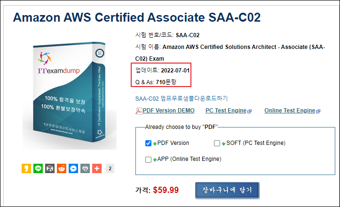Open more share options with the red plus icon
This screenshot has height=207, width=340.
97,168
